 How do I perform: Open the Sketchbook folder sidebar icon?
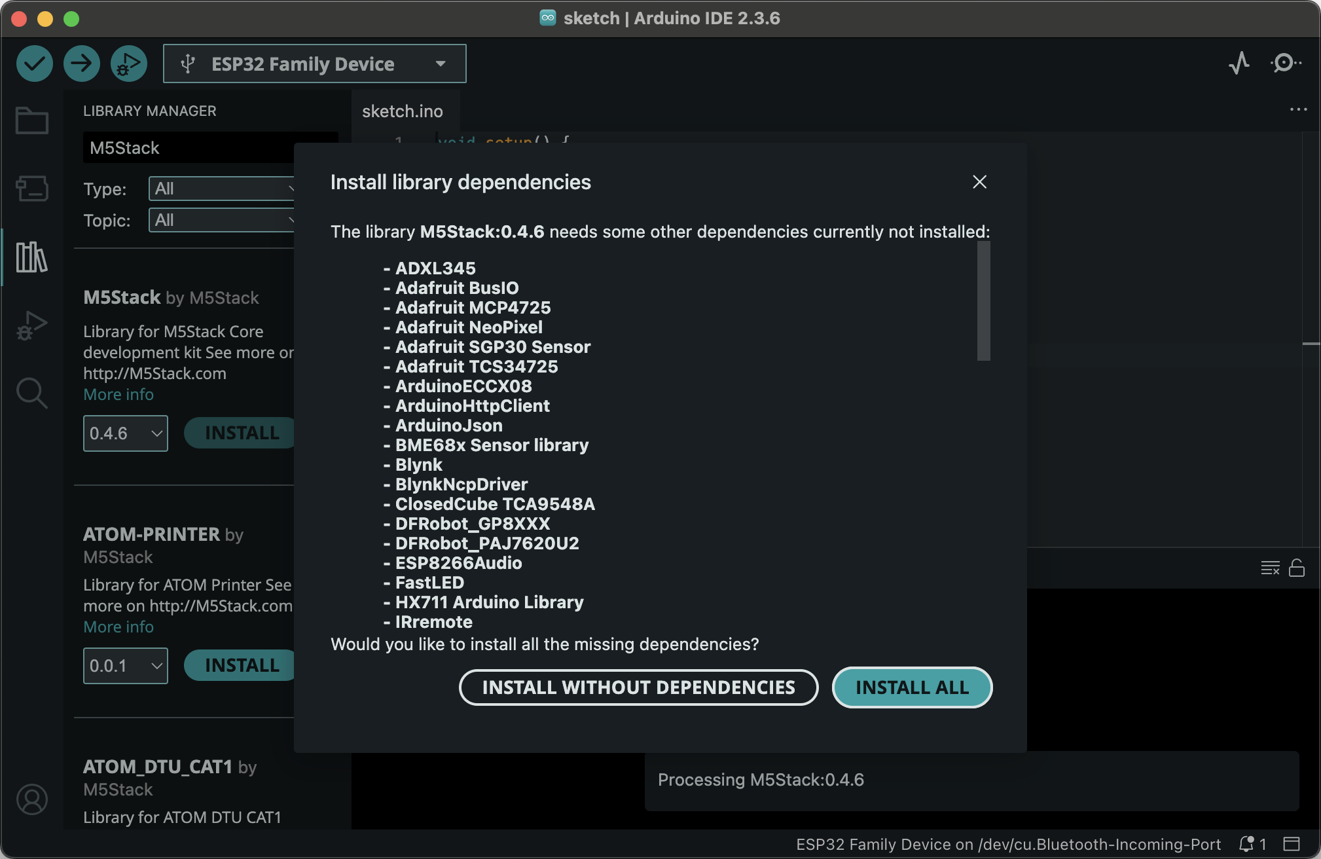coord(31,121)
